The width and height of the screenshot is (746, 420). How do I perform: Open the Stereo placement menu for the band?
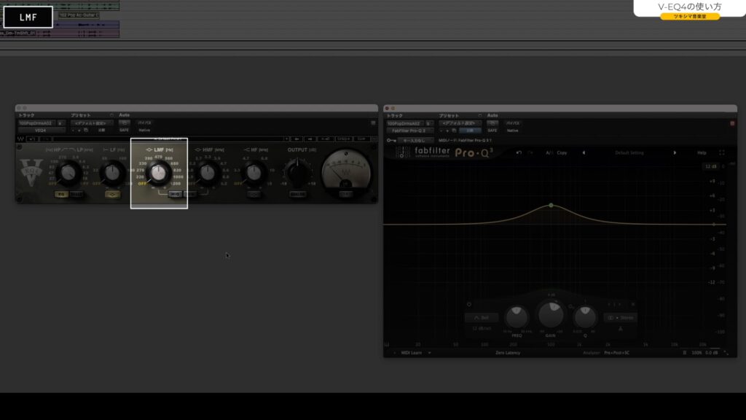[x=621, y=318]
